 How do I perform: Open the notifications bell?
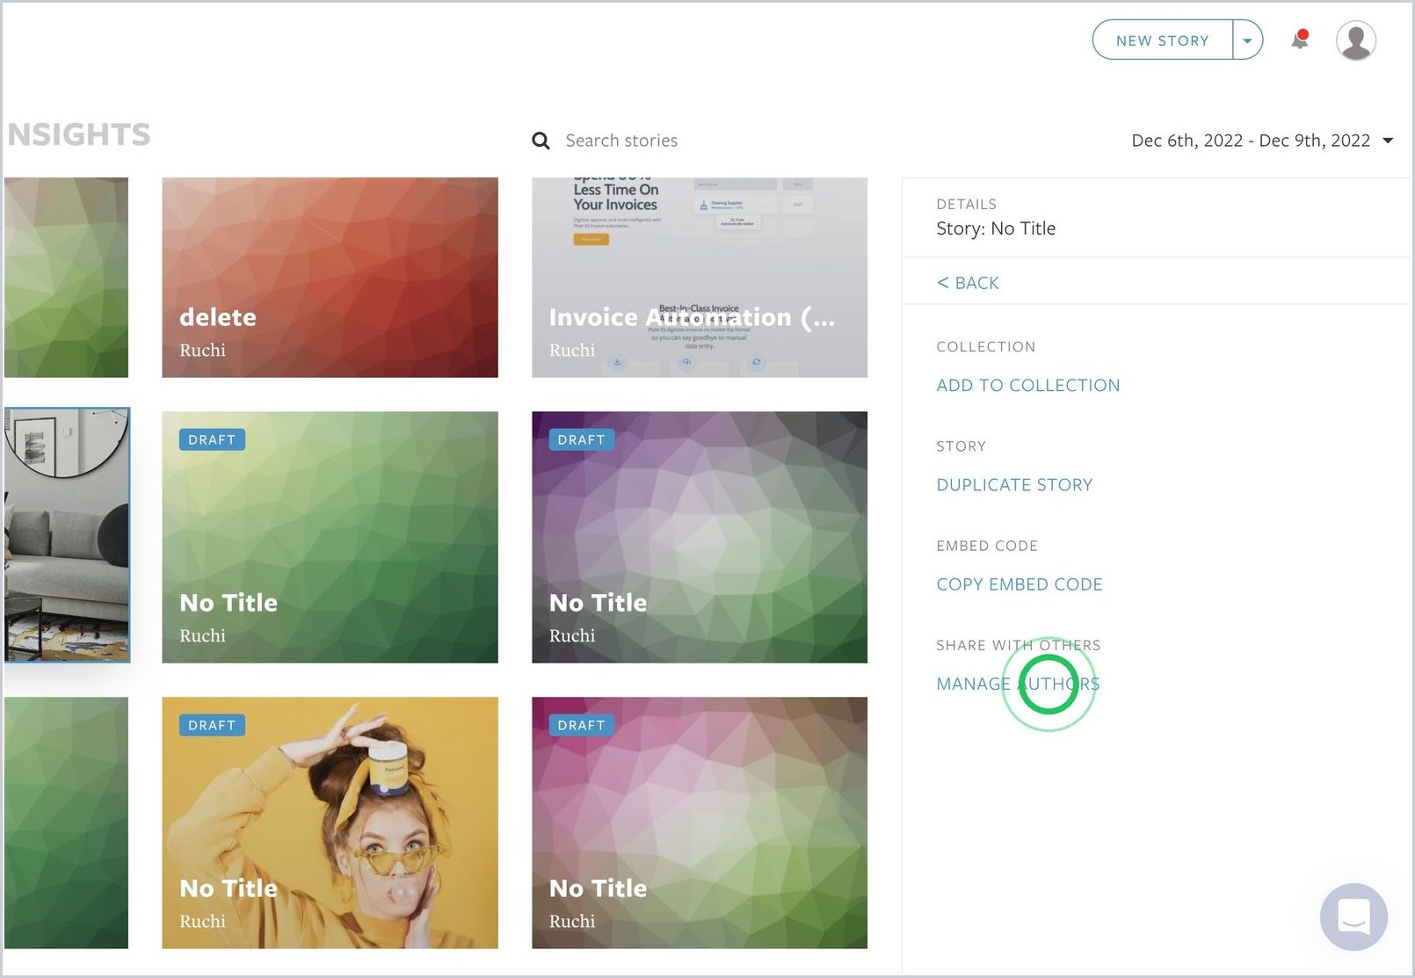point(1300,40)
